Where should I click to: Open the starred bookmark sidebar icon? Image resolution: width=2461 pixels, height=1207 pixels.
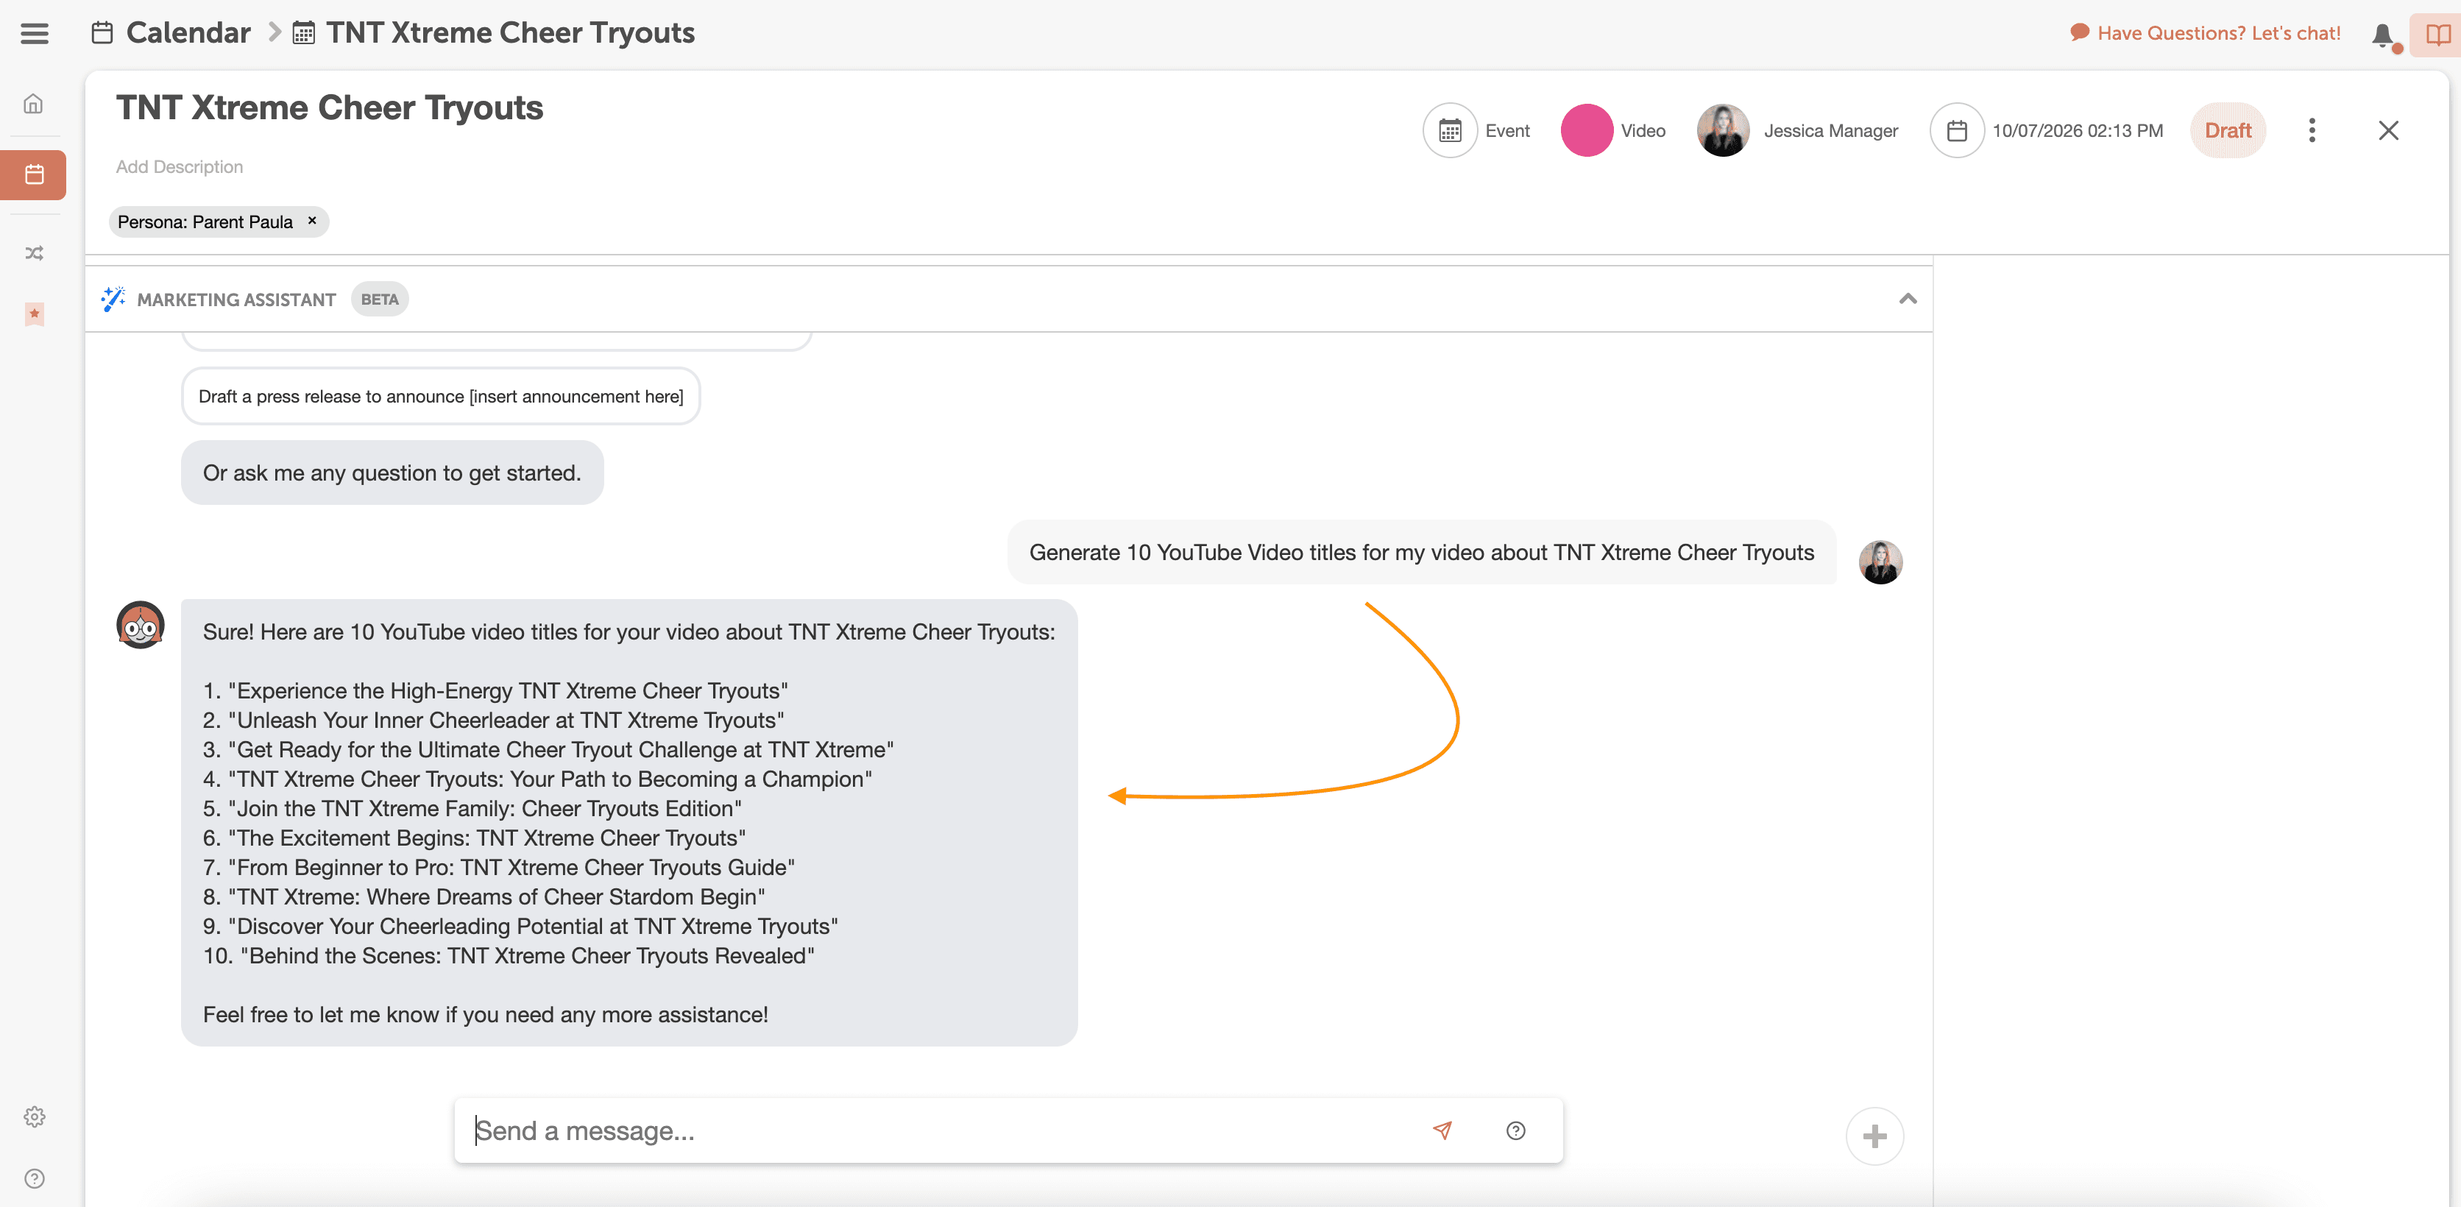pos(35,314)
